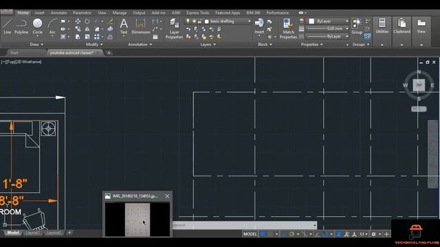Open the 0.00 mm lineweight dropdown
This screenshot has width=440, height=247.
coord(346,29)
